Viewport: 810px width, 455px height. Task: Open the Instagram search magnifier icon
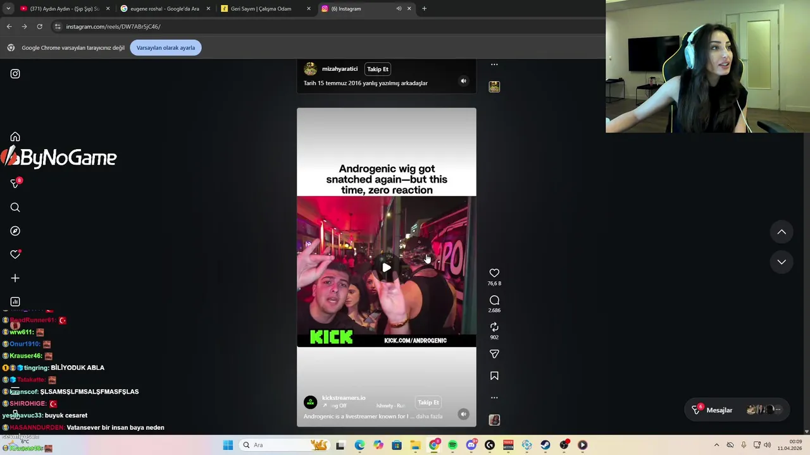pyautogui.click(x=15, y=207)
